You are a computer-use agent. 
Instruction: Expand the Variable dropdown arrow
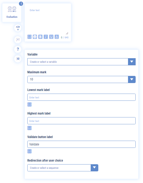[132, 62]
